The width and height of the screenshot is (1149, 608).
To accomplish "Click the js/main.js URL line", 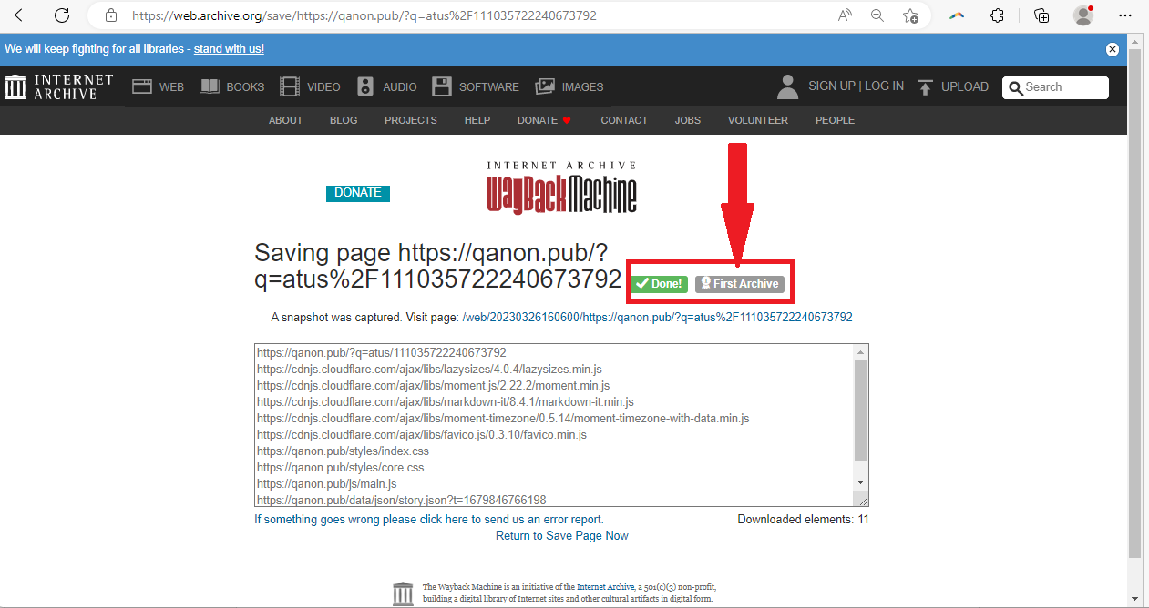I will tap(327, 484).
